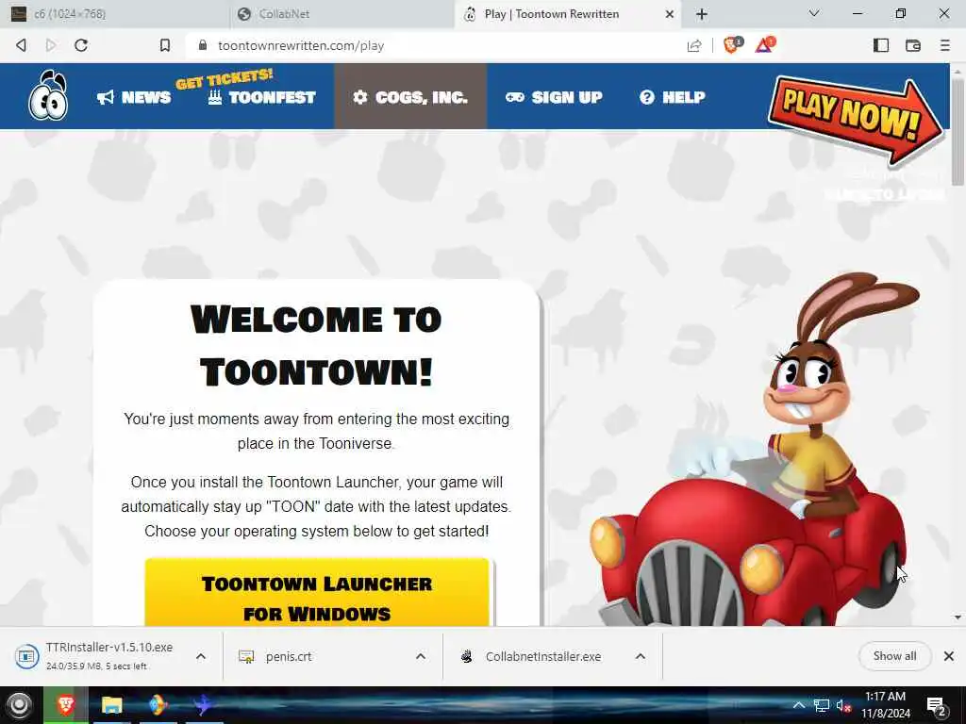The width and height of the screenshot is (966, 724).
Task: Open File Explorer from taskbar
Action: pyautogui.click(x=111, y=705)
